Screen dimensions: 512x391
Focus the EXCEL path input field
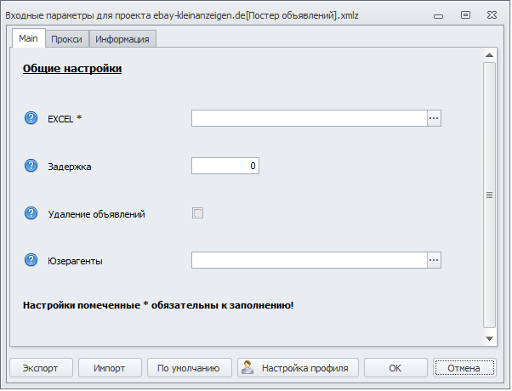pos(310,118)
